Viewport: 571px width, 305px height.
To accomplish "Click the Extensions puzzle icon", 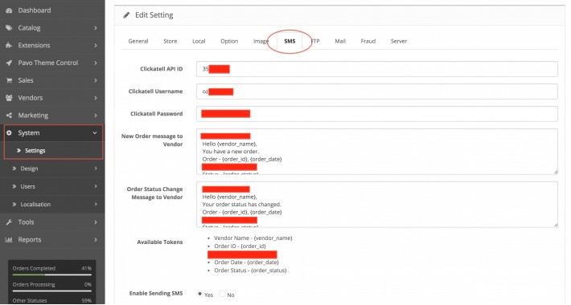I will tap(9, 46).
